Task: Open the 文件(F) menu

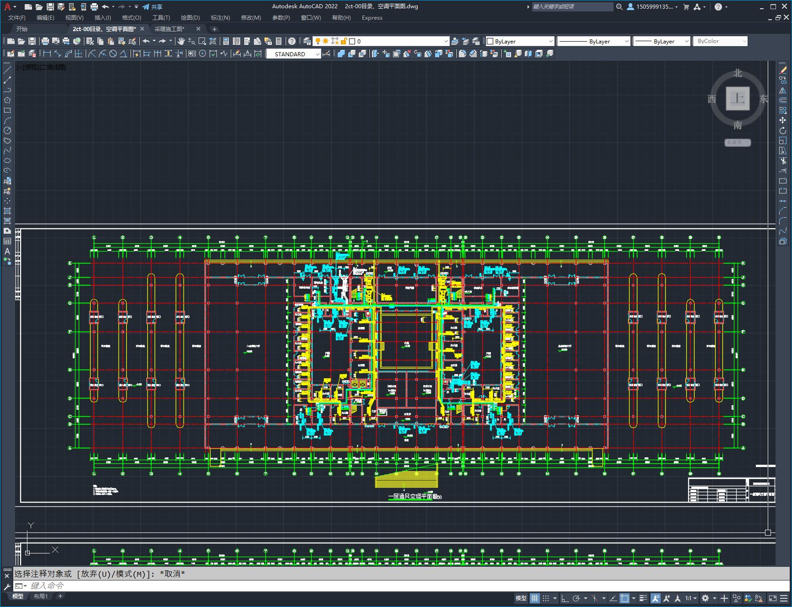Action: (17, 18)
